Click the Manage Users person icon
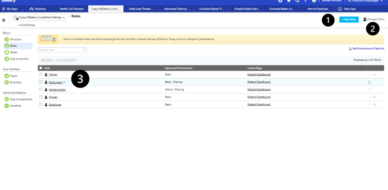 (364, 19)
